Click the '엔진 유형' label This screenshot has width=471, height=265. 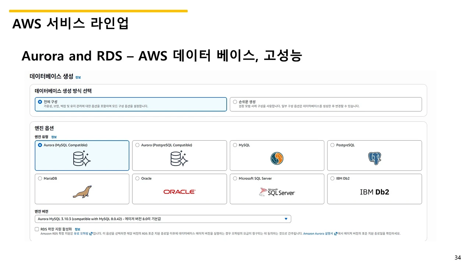coord(42,137)
